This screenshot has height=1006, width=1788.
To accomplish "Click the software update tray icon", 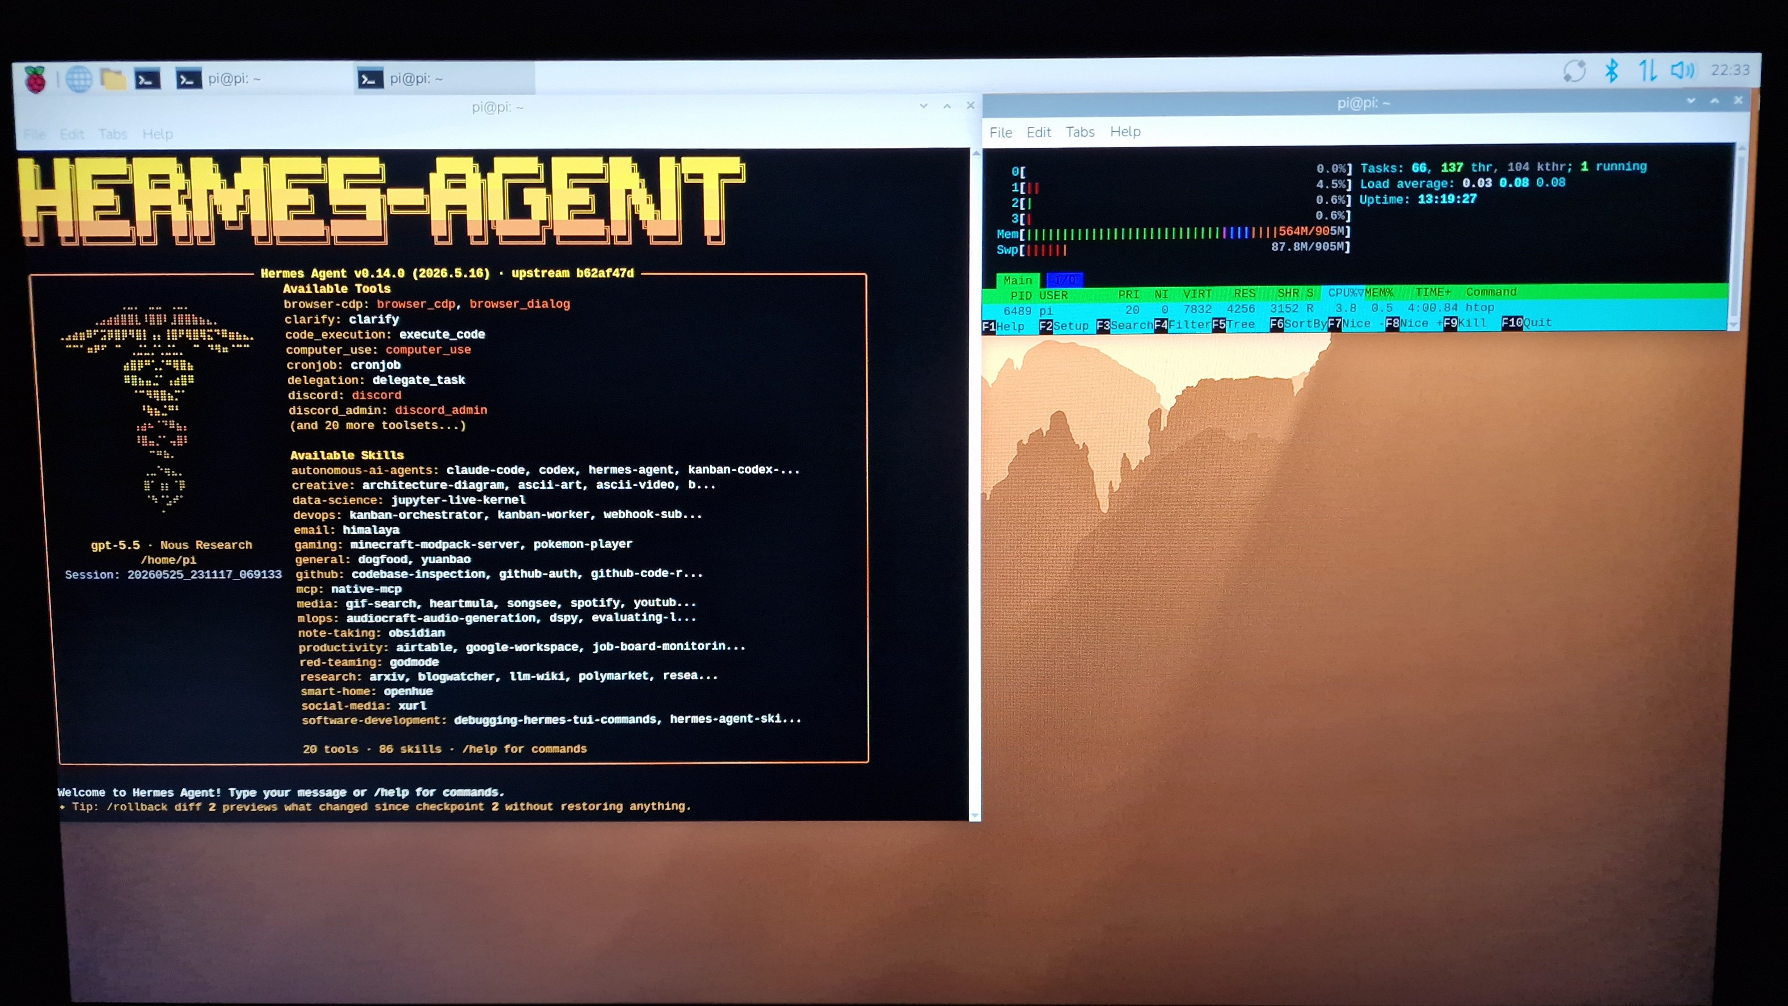I will point(1574,71).
